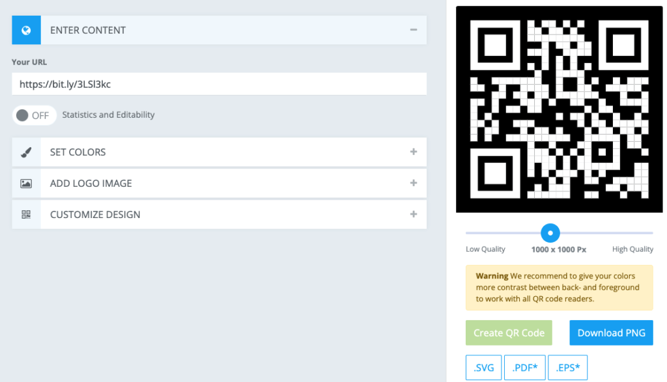Click the picture icon for Add Logo Image

[x=26, y=184]
